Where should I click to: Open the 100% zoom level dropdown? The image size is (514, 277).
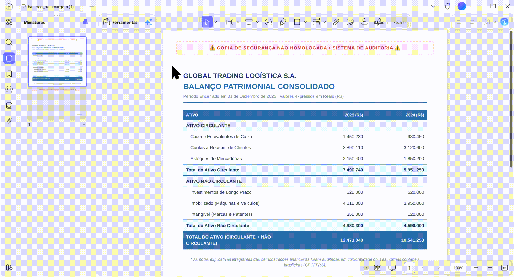(458, 268)
